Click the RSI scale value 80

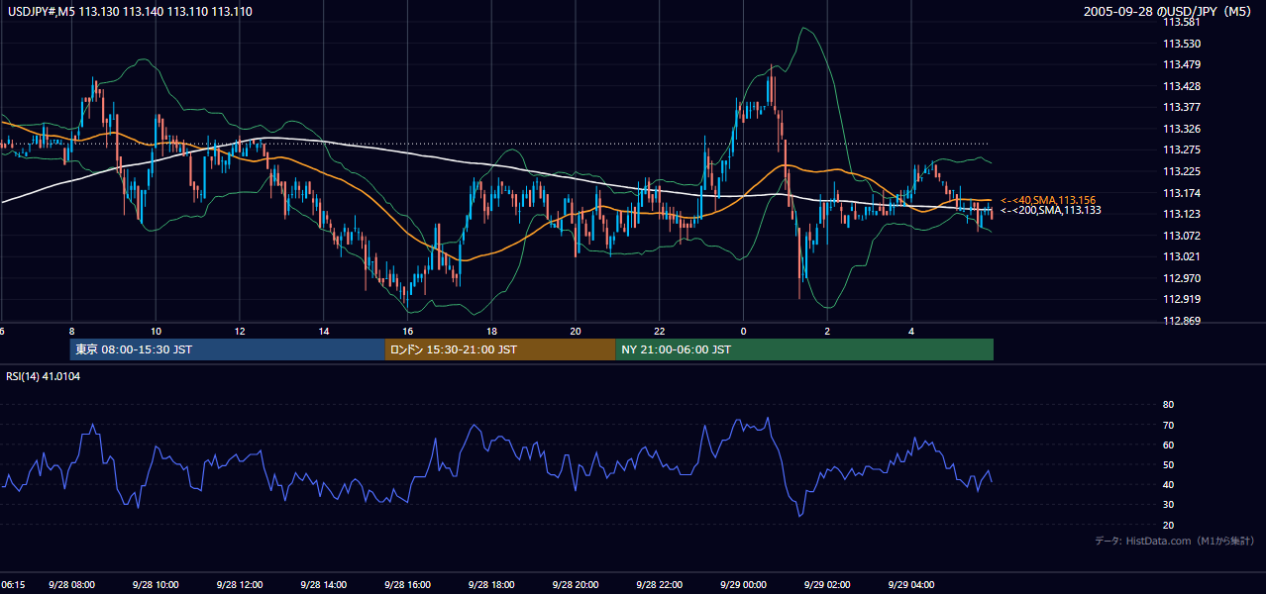click(x=1168, y=405)
